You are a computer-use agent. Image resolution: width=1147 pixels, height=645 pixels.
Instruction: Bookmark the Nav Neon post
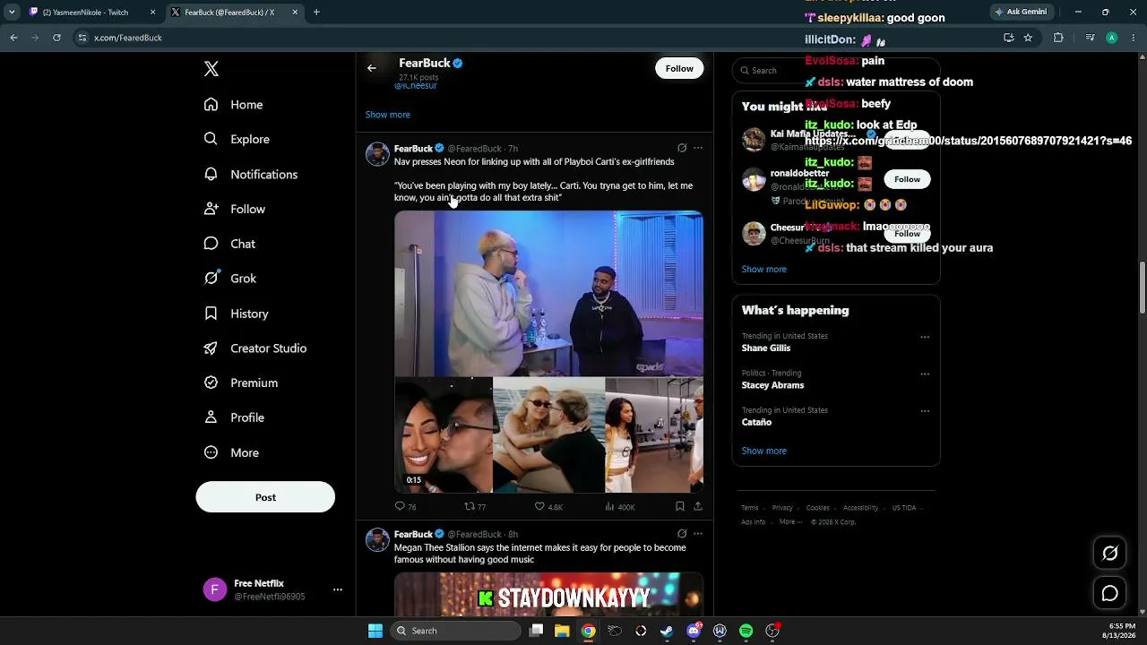(x=680, y=506)
